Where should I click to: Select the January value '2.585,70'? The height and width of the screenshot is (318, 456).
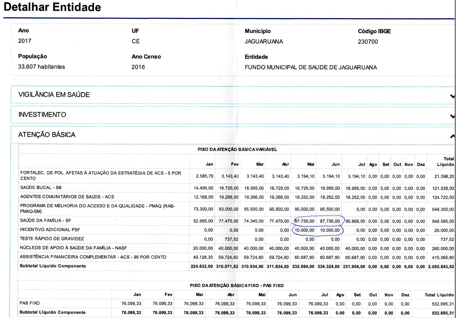tap(205, 176)
